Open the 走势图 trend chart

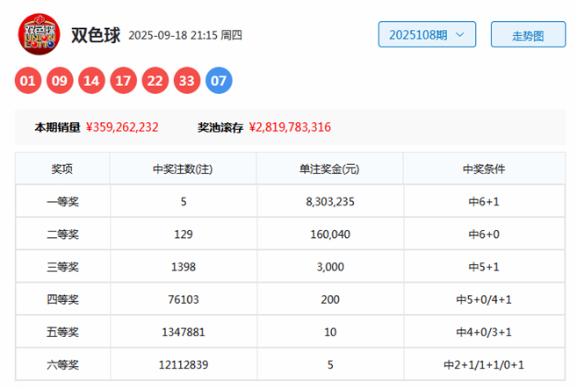528,34
